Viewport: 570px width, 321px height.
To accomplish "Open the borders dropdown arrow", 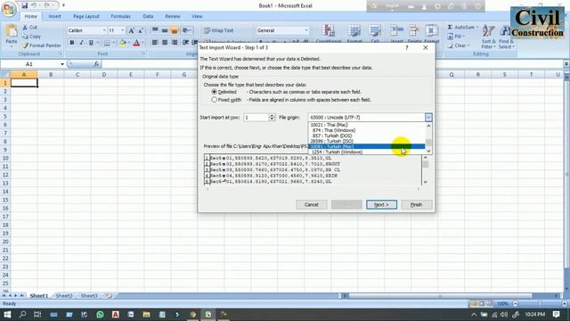I will [x=113, y=43].
